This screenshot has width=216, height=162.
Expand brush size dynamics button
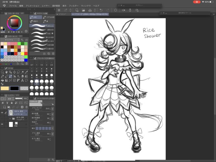pos(52,109)
